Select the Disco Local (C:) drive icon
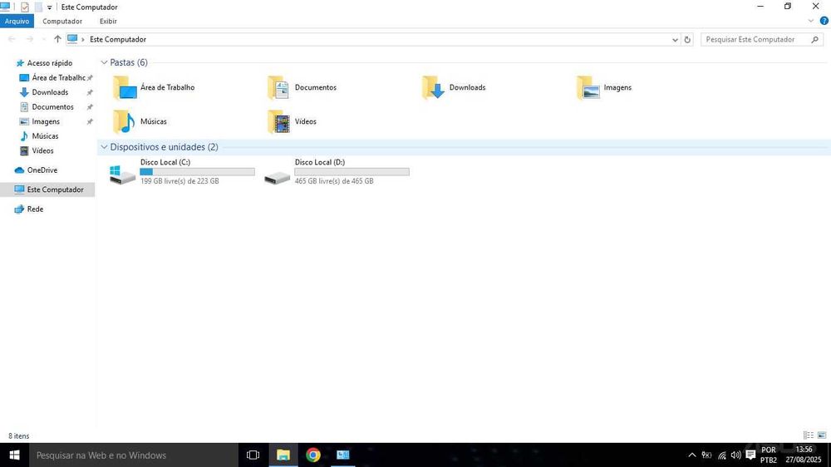The image size is (831, 467). (x=123, y=175)
